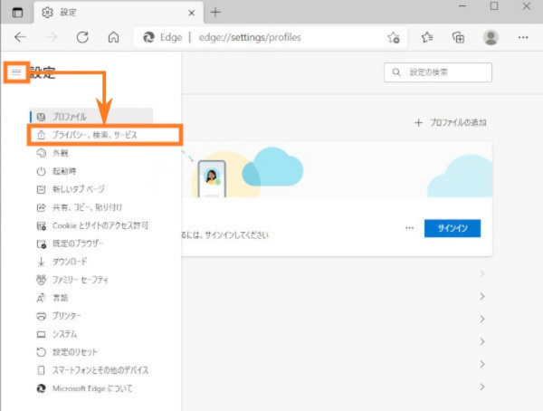Open profile card more options ellipsis
The image size is (543, 411).
(409, 228)
